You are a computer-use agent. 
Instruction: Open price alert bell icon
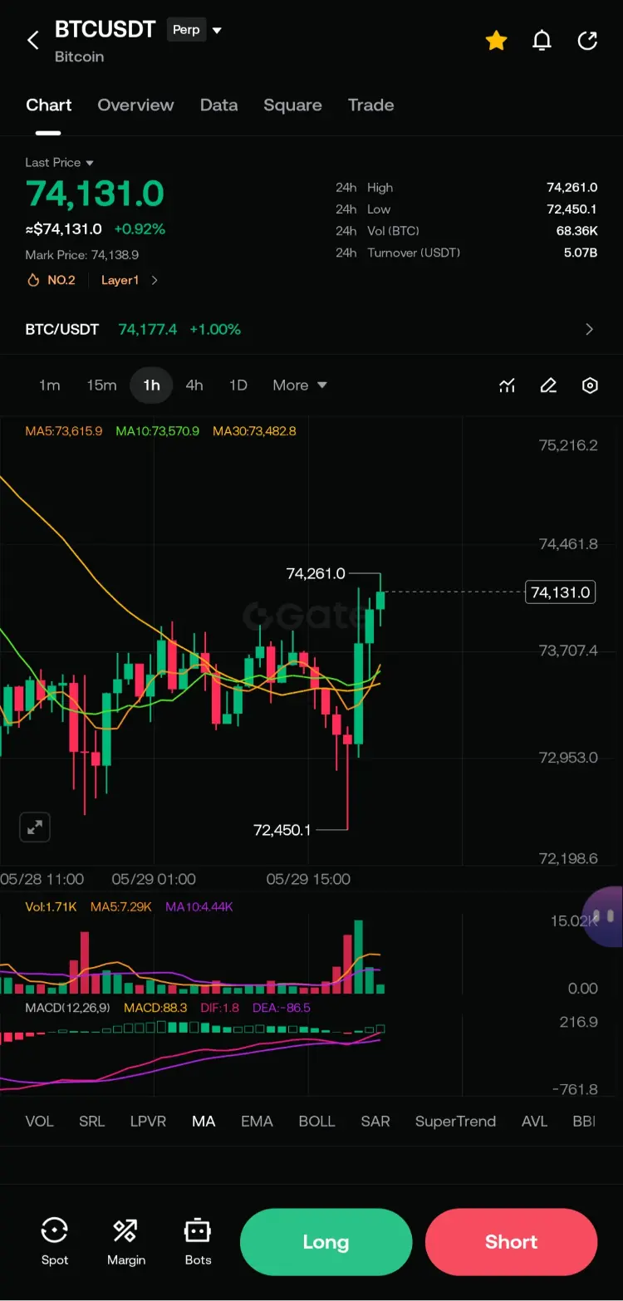click(542, 40)
